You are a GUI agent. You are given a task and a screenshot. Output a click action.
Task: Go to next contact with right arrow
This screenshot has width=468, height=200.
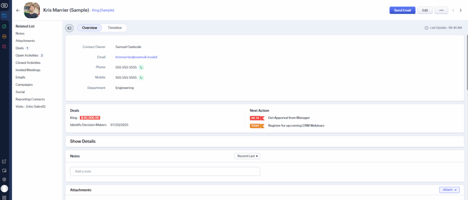coord(460,10)
